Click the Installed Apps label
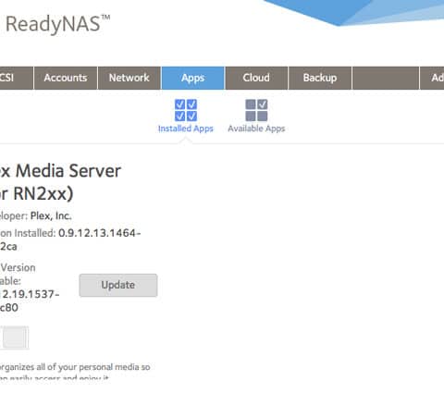The width and height of the screenshot is (444, 405). pos(186,129)
